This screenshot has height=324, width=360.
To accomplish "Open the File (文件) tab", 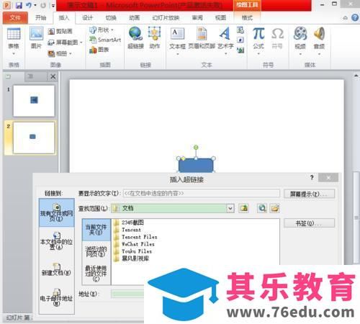I will tap(15, 18).
